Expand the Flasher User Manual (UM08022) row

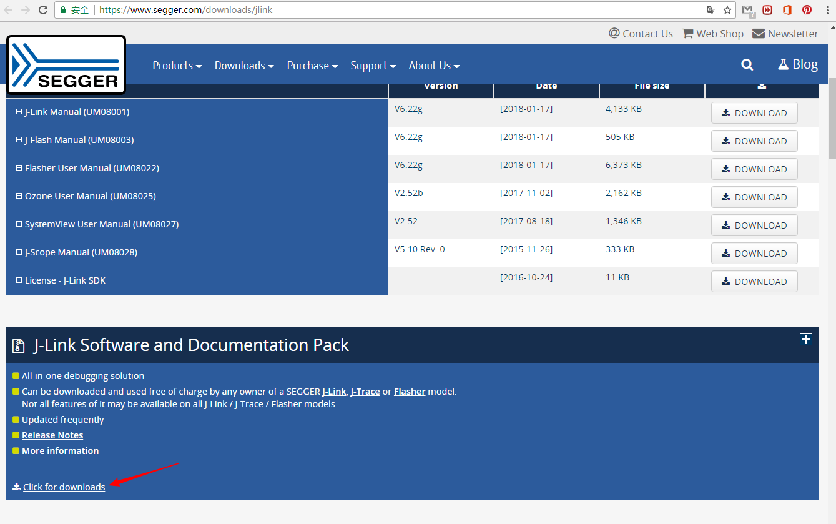tap(19, 168)
